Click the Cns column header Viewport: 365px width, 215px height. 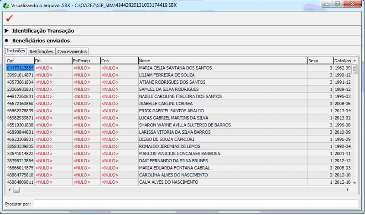(x=120, y=61)
